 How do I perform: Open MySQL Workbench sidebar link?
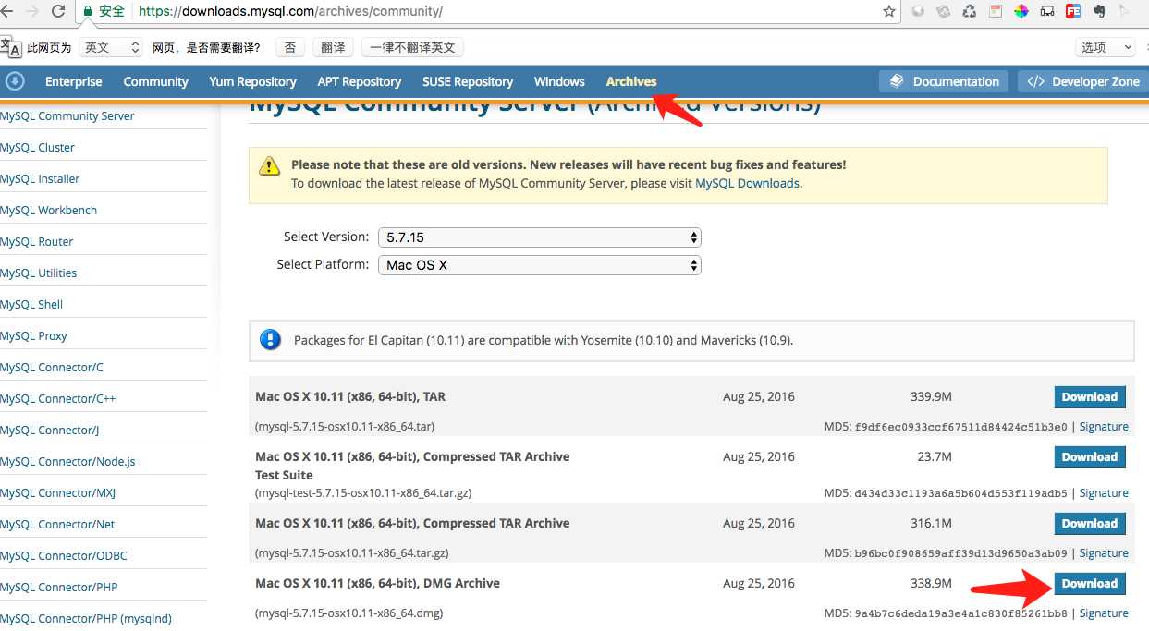click(48, 210)
